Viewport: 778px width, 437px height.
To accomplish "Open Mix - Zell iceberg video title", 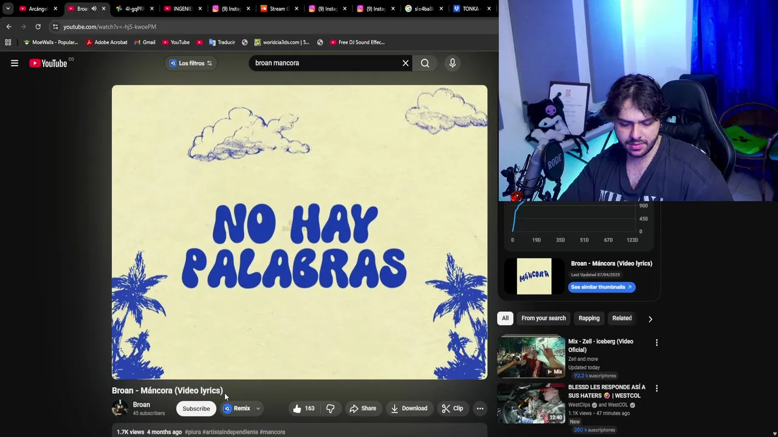I will click(601, 345).
